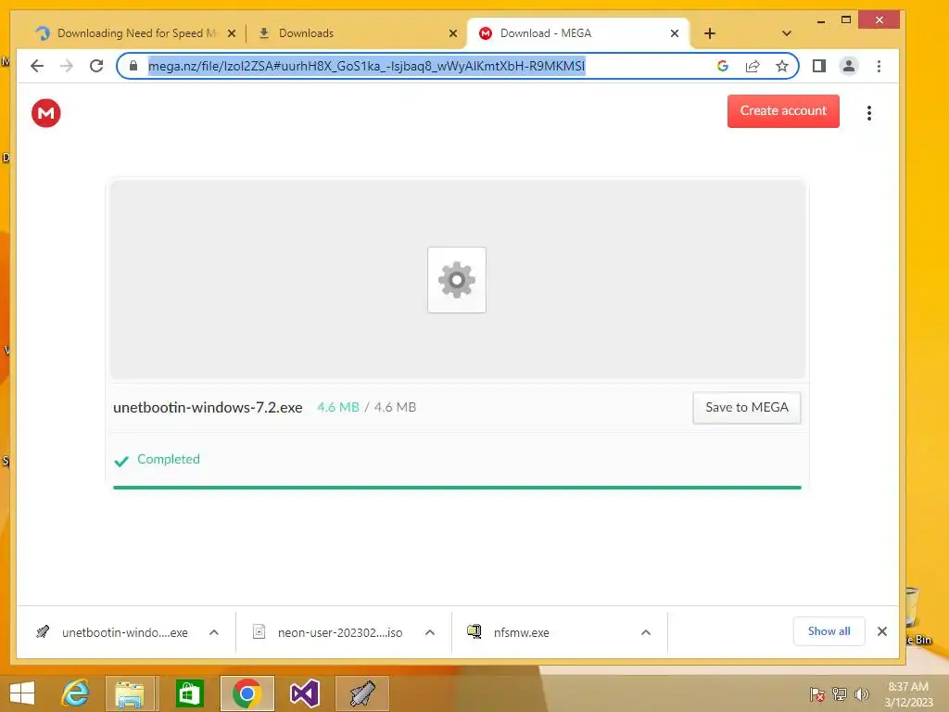
Task: Click Show all downloads button
Action: pos(829,631)
